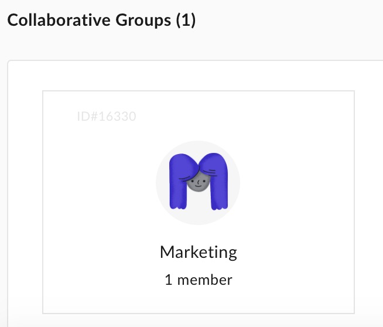Open the Marketing group name label
This screenshot has width=383, height=327.
point(199,252)
